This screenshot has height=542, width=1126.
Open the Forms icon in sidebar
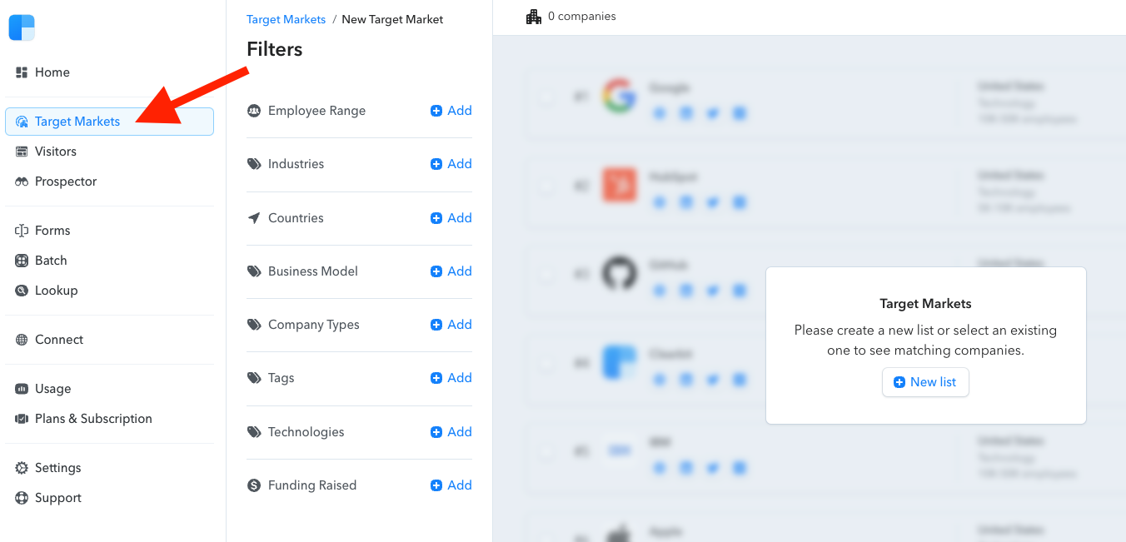click(x=22, y=231)
